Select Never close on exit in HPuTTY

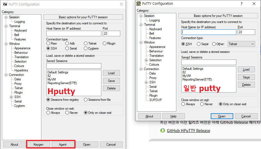67,113
